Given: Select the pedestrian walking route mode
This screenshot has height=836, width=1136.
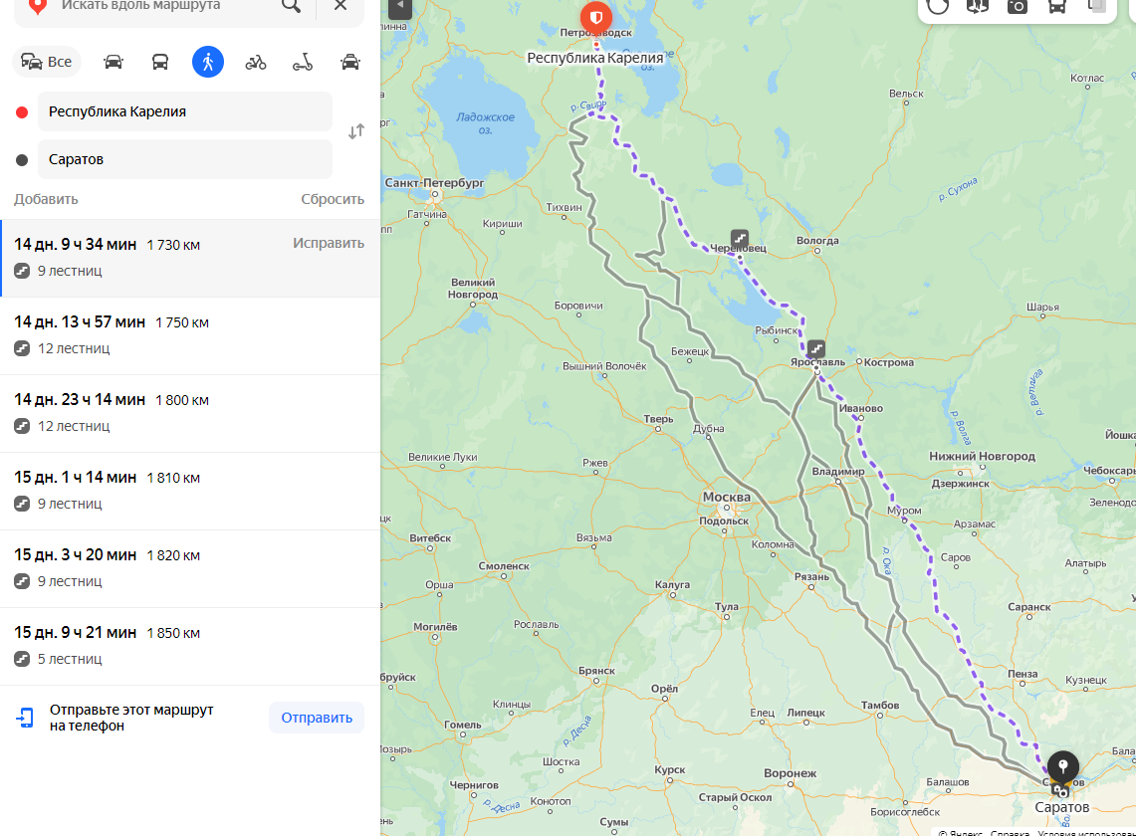Looking at the screenshot, I should [208, 63].
